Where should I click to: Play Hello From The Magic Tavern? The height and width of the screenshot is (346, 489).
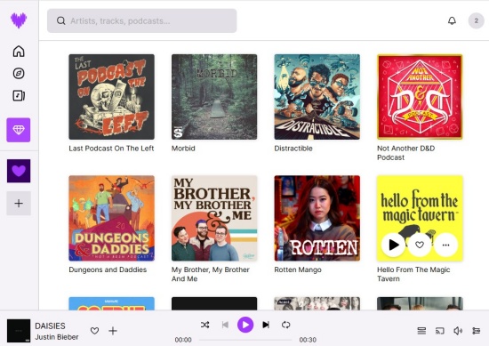(393, 245)
